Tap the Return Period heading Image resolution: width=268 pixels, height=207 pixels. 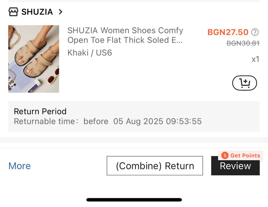pyautogui.click(x=40, y=111)
